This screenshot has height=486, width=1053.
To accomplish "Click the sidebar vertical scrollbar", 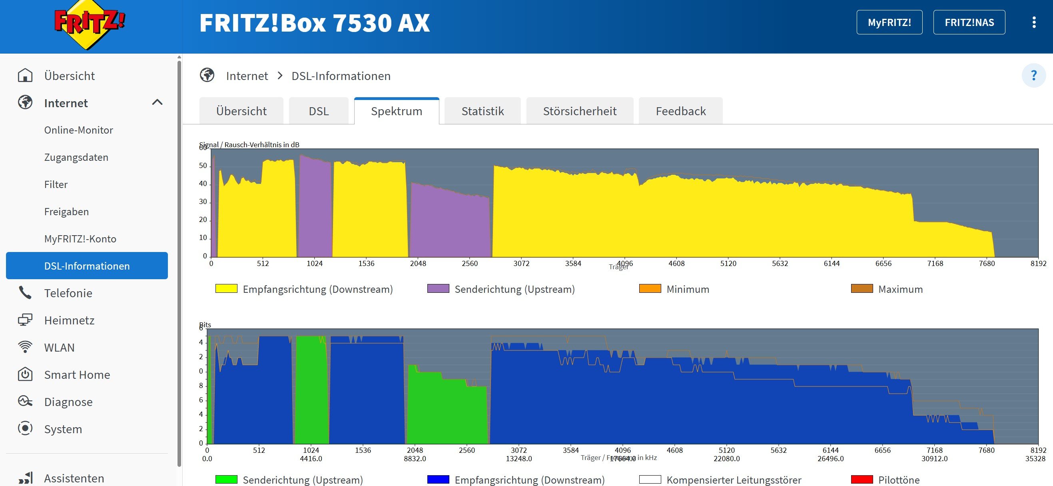I will pyautogui.click(x=179, y=262).
